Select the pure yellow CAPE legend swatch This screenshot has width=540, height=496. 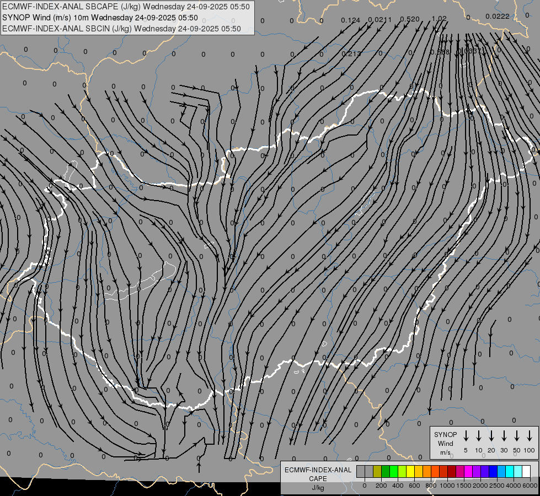[410, 472]
